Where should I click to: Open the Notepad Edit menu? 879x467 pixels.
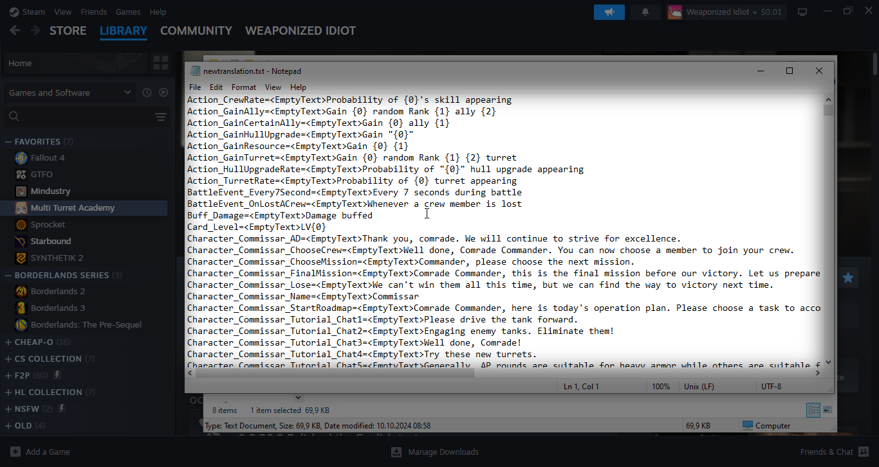(x=216, y=87)
